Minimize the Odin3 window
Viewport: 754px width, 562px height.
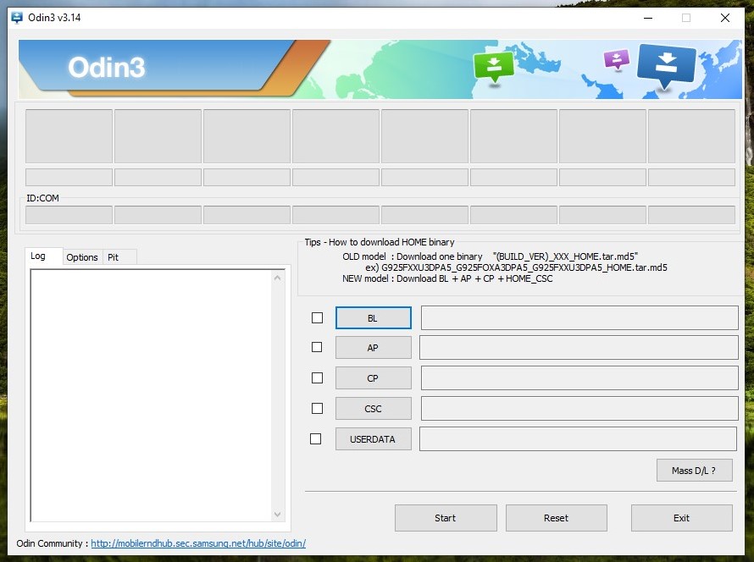click(648, 19)
